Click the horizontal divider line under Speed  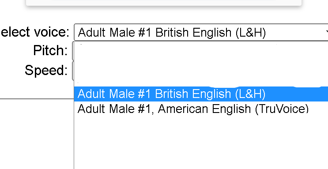tap(37, 98)
